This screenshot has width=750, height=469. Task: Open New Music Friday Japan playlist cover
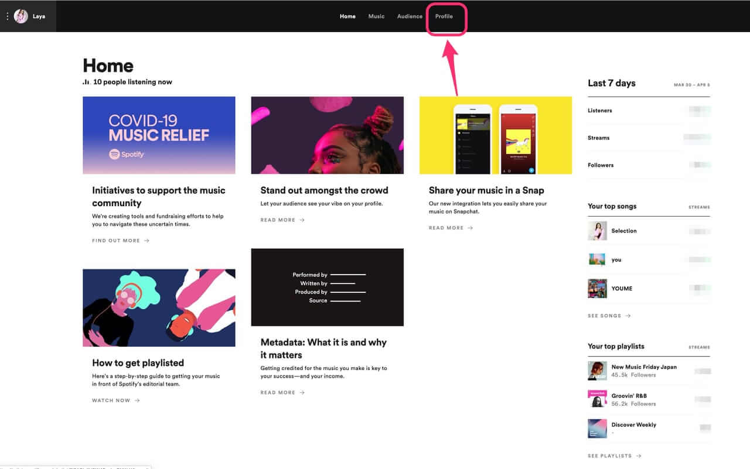coord(597,371)
